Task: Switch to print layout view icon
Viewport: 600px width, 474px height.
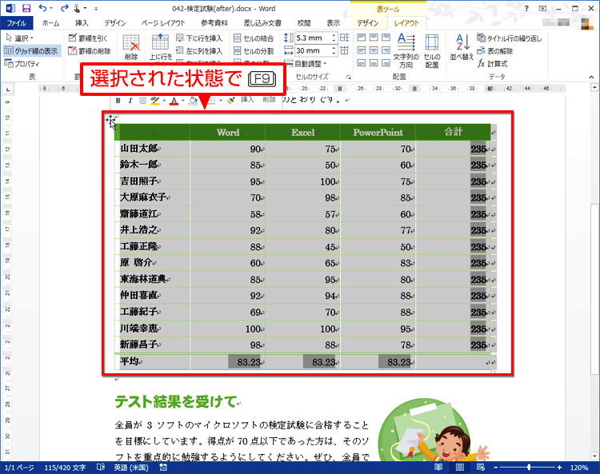Action: point(459,467)
